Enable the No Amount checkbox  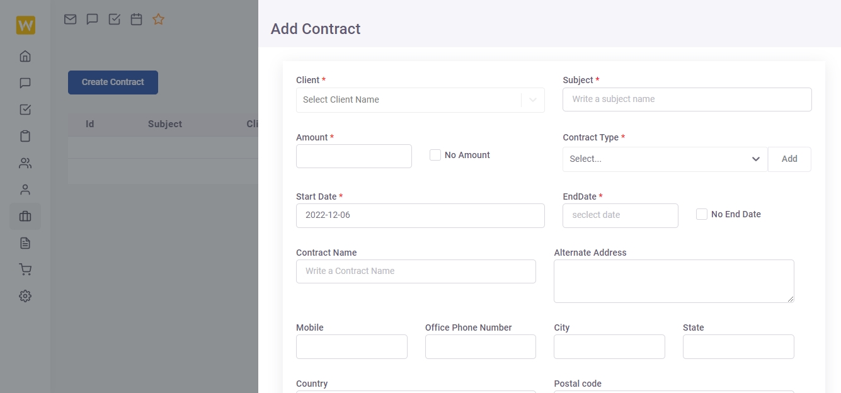(x=435, y=155)
